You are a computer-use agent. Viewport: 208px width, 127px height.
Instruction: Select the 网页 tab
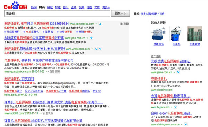[x=42, y=7]
